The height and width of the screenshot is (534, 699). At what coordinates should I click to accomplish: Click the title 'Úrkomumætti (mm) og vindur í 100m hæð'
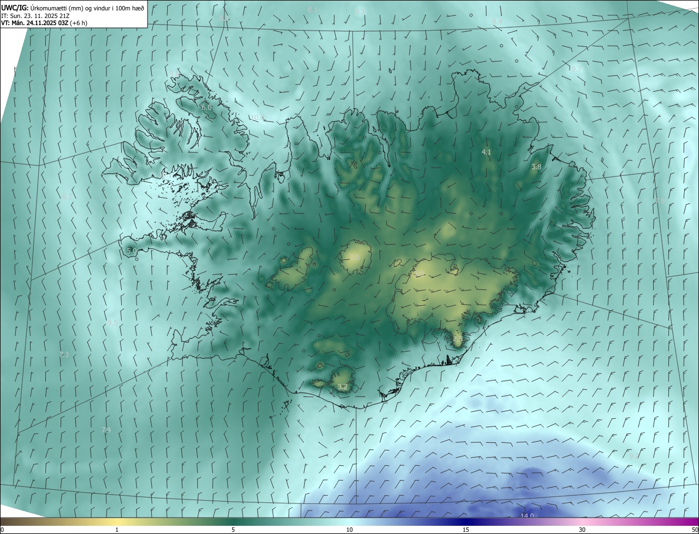coord(87,8)
